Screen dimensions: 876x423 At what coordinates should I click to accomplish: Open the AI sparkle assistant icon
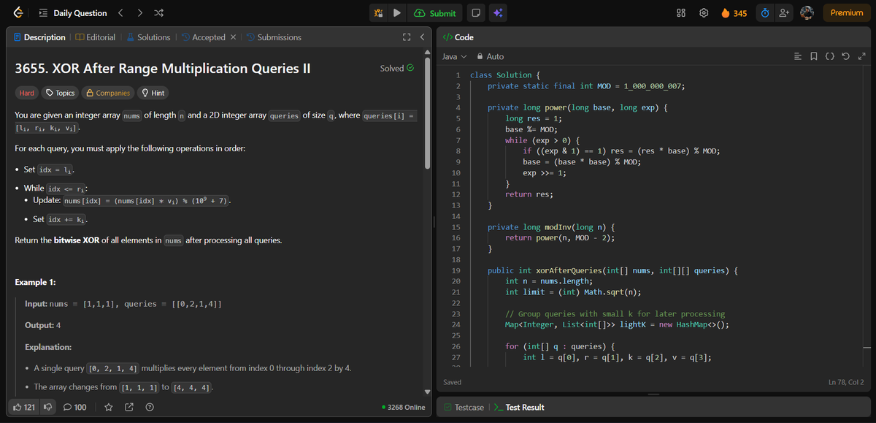498,13
